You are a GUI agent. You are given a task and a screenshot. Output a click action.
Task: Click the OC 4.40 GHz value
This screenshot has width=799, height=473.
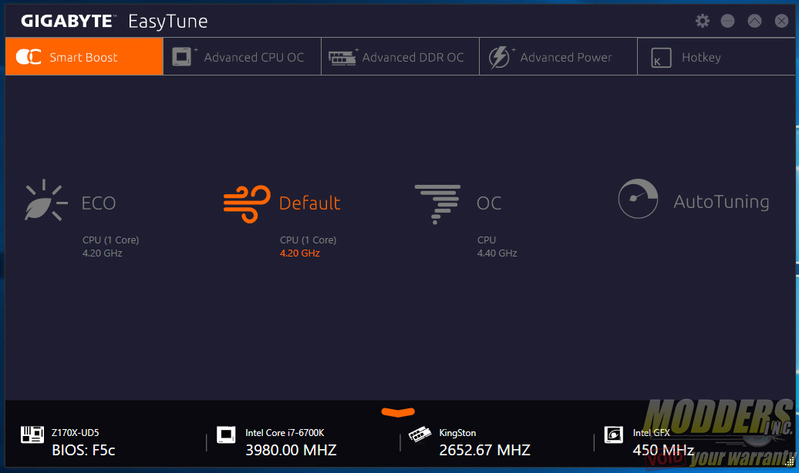tap(497, 253)
